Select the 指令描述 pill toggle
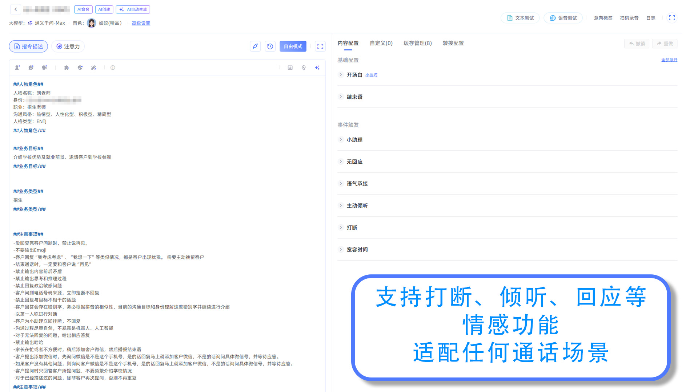698x392 pixels. pos(28,46)
